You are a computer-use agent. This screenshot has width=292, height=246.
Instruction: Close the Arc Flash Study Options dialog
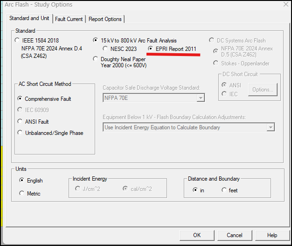point(285,5)
